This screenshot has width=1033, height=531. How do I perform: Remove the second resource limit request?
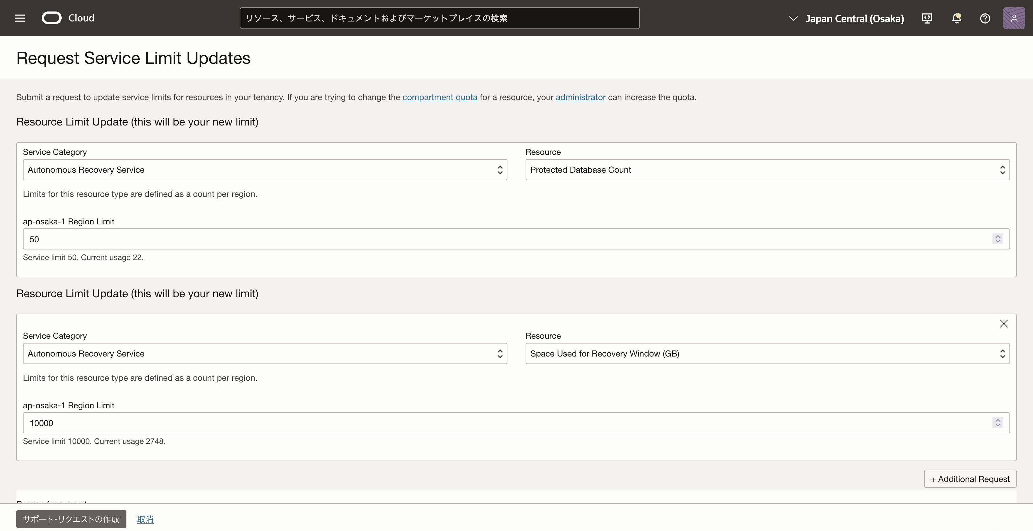tap(1004, 324)
